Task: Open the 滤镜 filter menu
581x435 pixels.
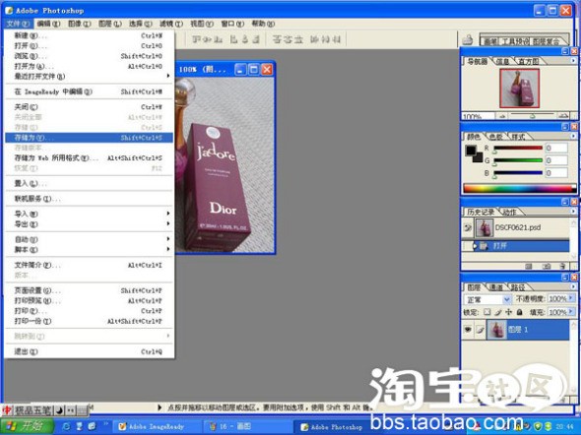Action: click(171, 24)
